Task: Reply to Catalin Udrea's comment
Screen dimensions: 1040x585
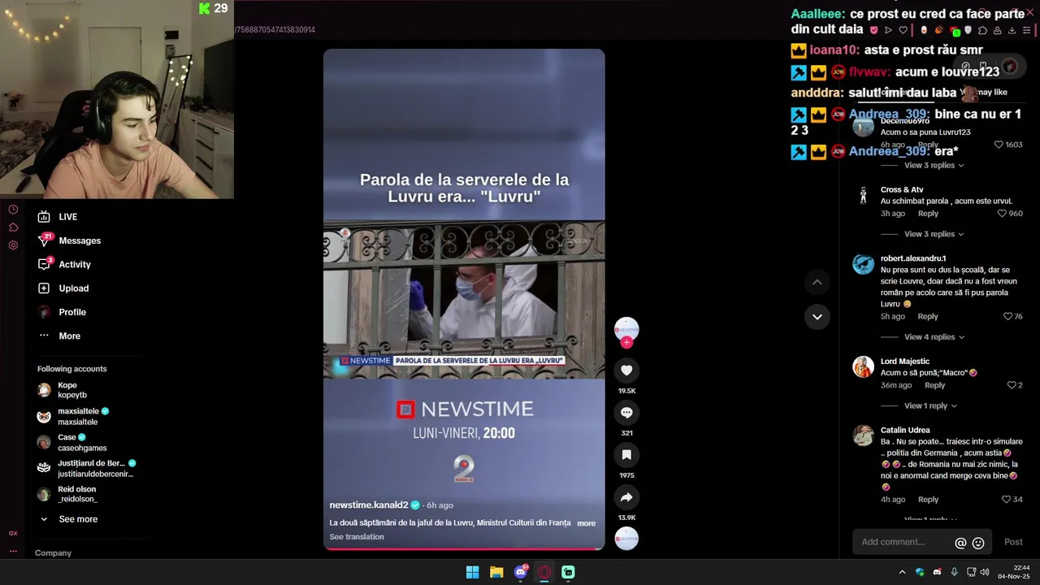Action: coord(928,500)
